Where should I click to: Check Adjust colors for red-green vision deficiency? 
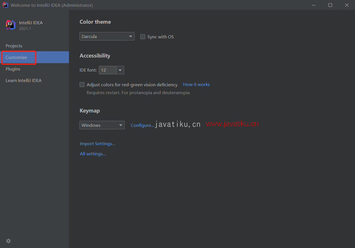click(x=82, y=85)
